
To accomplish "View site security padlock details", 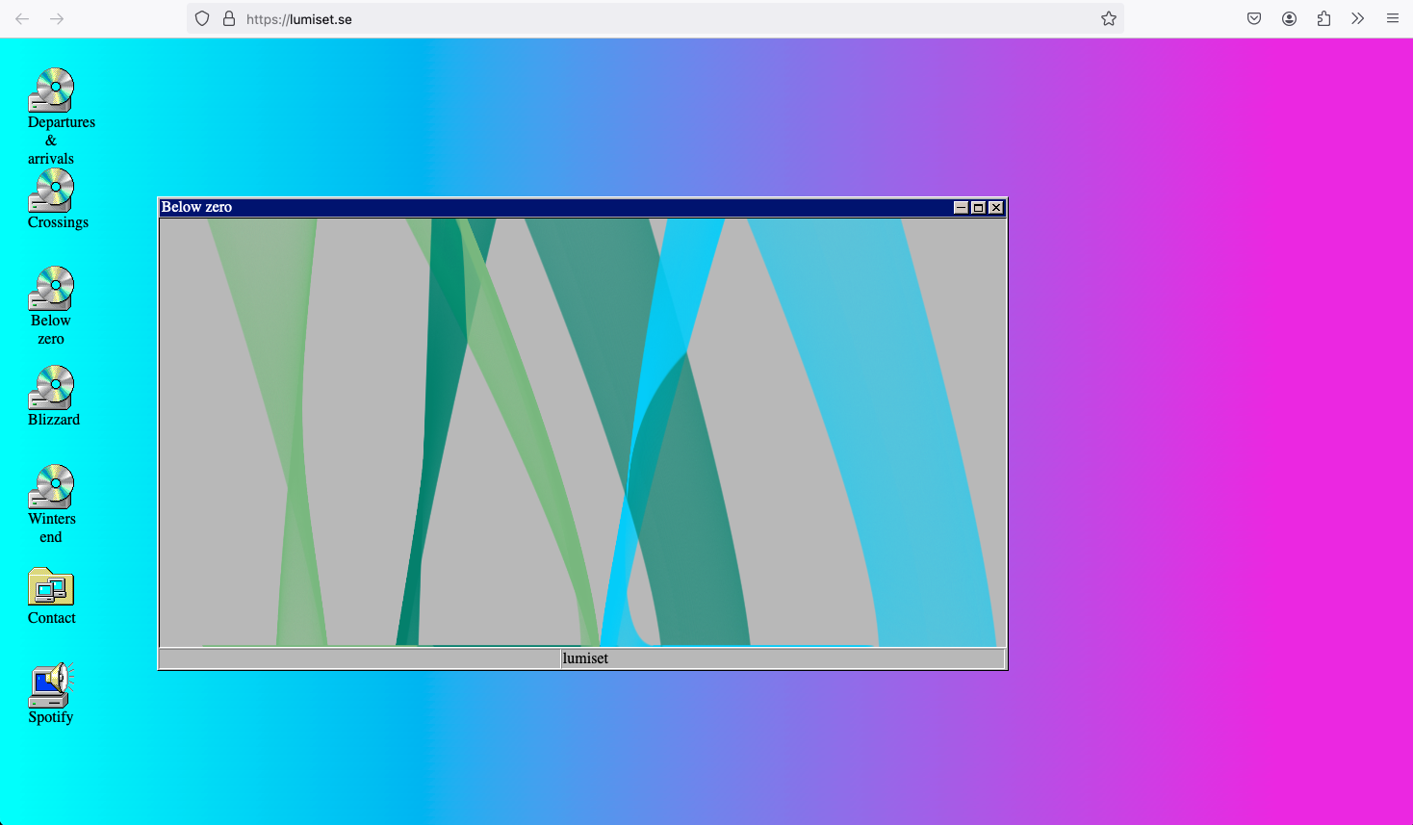I will pos(229,18).
